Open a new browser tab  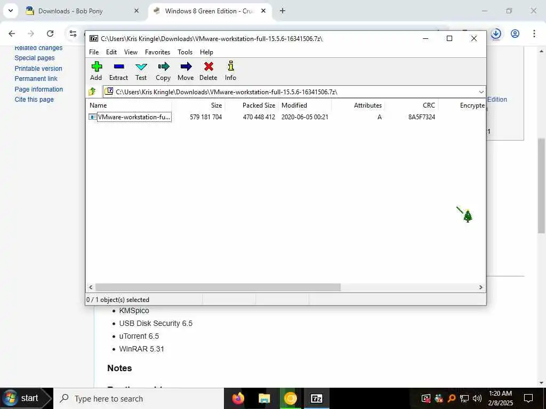pos(283,11)
